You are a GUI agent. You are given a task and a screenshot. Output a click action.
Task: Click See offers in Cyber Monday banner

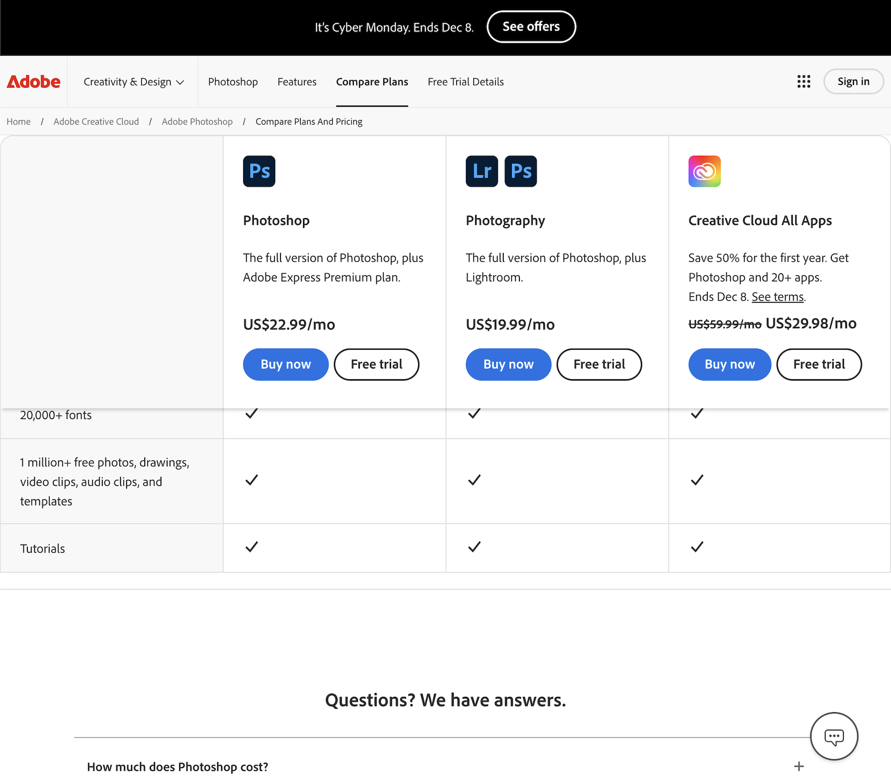(531, 27)
